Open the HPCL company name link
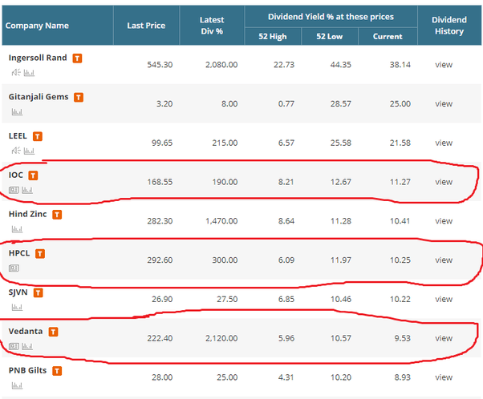483x399 pixels. pyautogui.click(x=19, y=253)
